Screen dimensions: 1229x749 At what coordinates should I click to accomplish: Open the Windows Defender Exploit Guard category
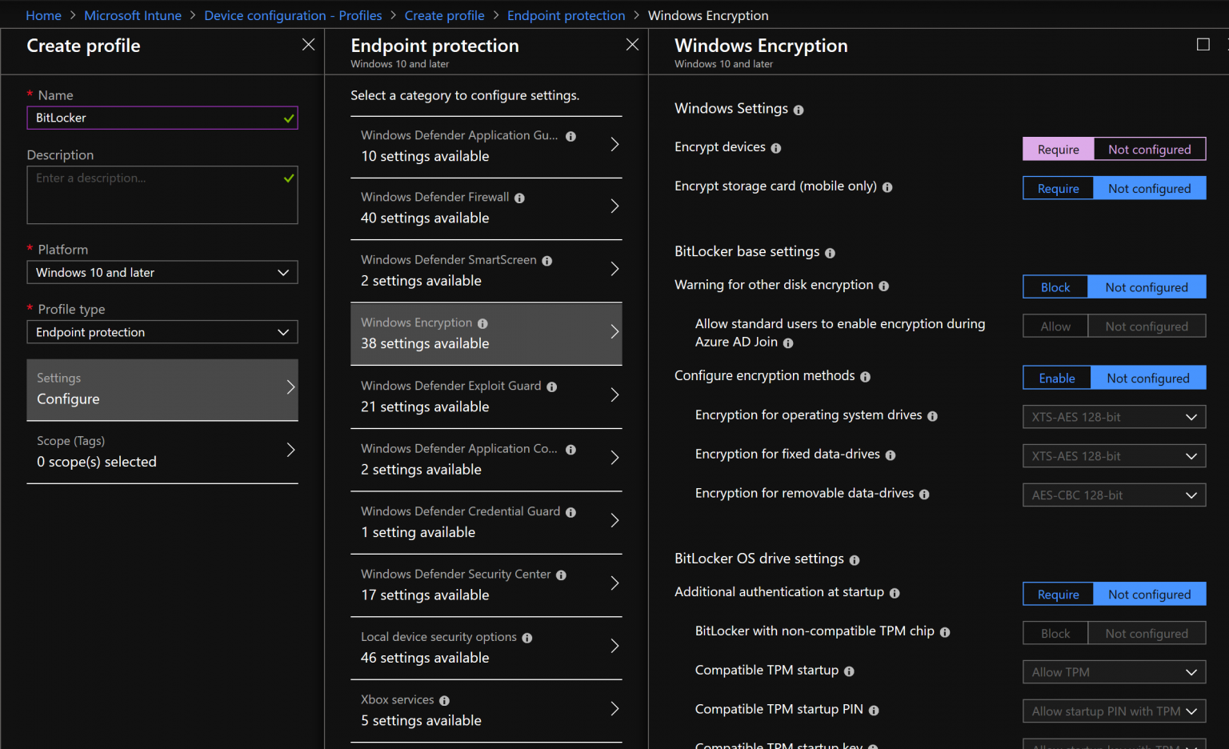486,396
